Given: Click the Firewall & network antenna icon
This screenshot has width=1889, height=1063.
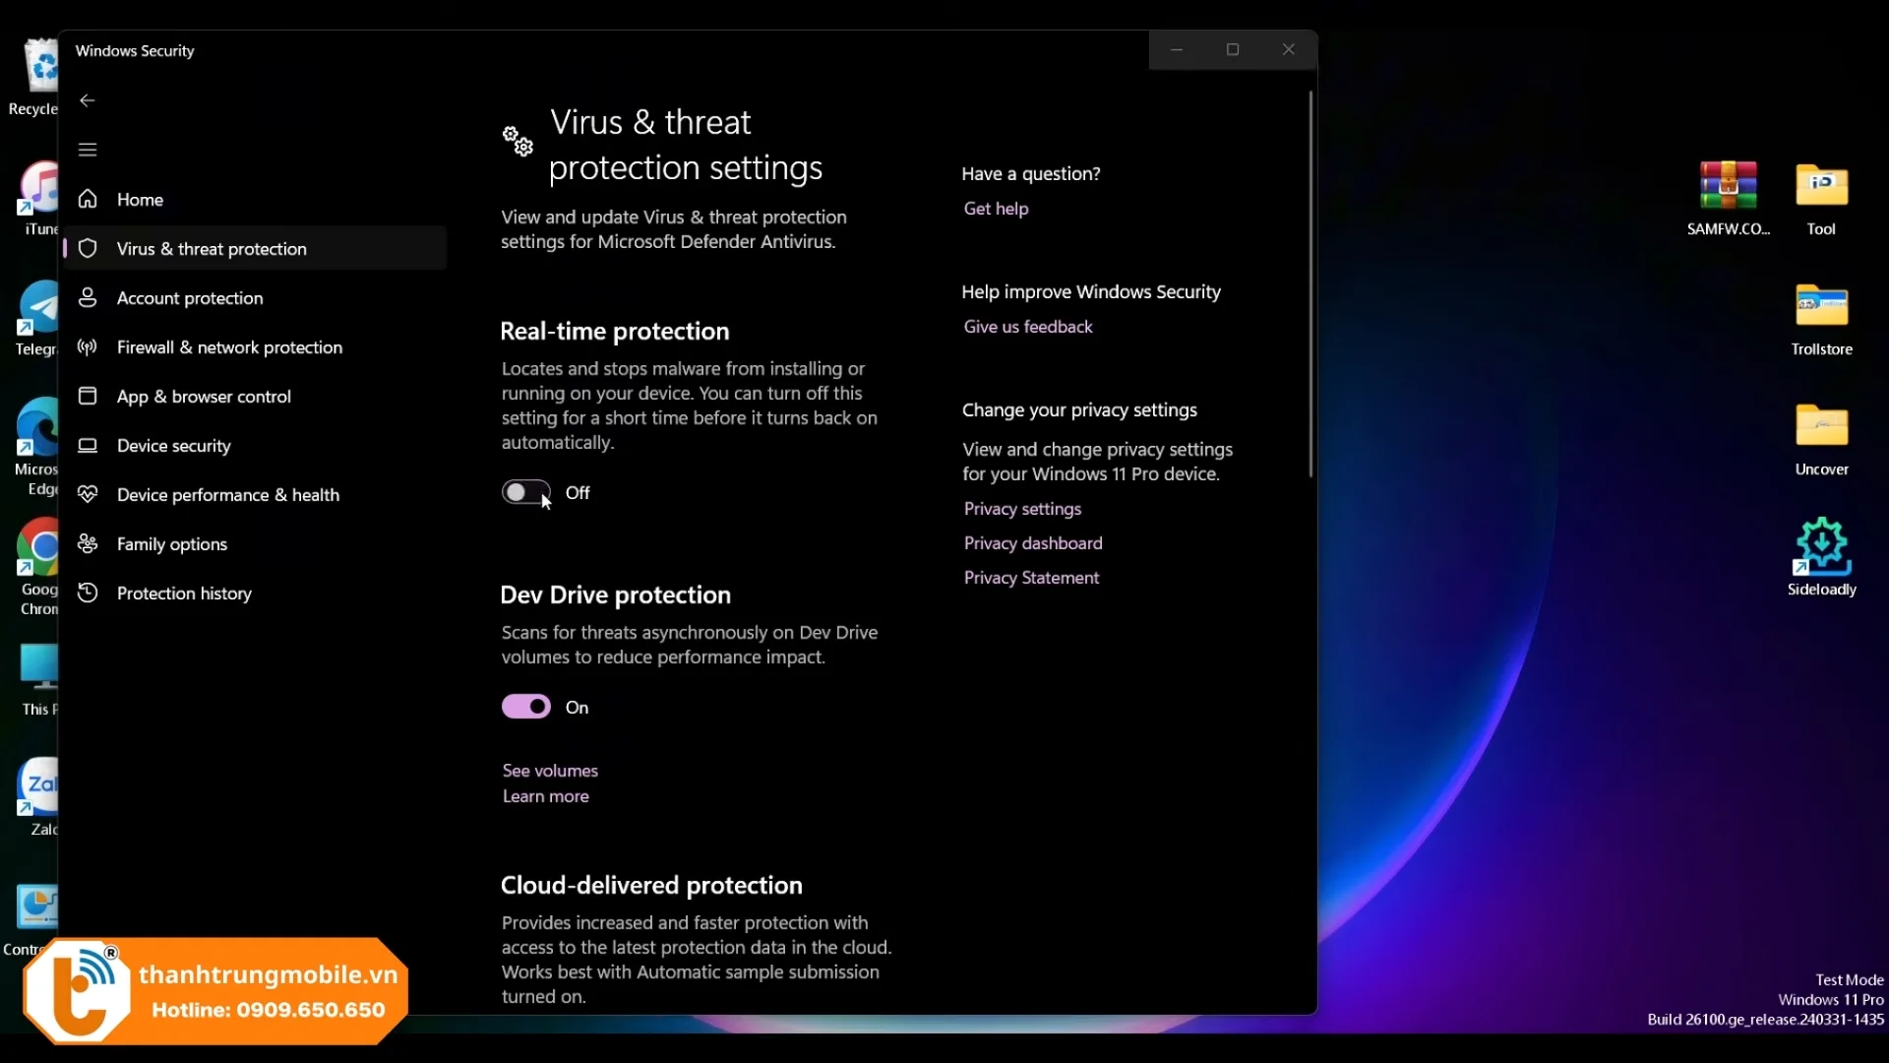Looking at the screenshot, I should [x=88, y=346].
